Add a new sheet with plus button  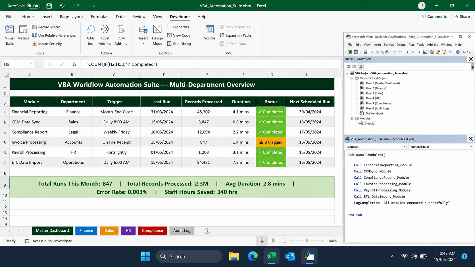[207, 231]
